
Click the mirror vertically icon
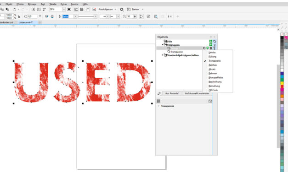[52, 16]
